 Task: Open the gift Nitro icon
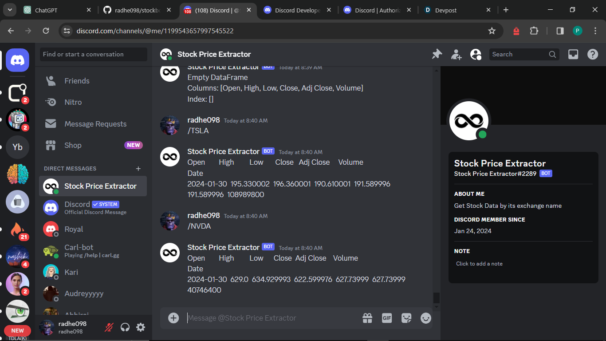click(x=367, y=318)
